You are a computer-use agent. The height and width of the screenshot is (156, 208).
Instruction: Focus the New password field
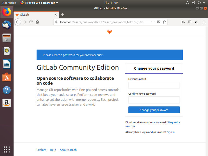point(154,85)
